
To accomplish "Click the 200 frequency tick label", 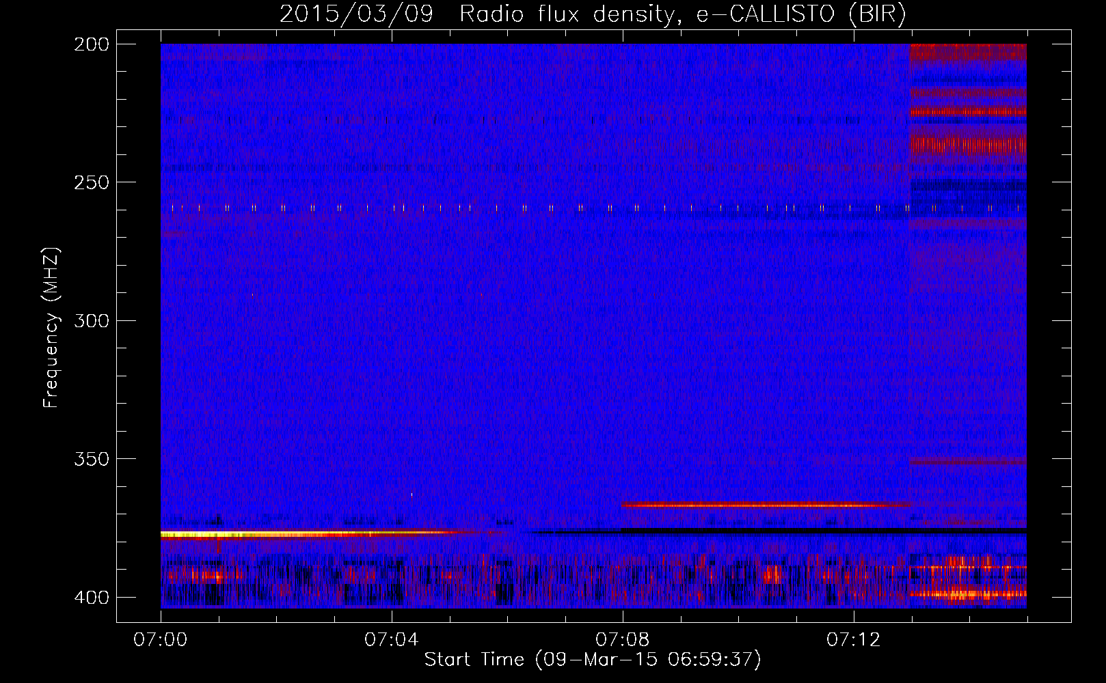I will 91,44.
